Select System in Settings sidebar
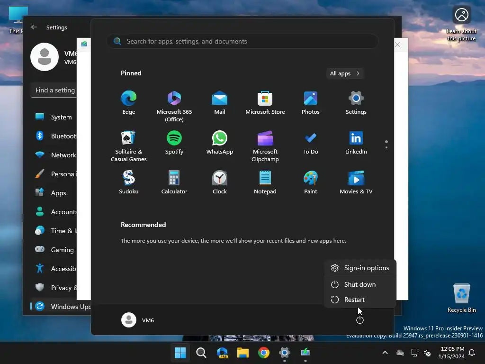Viewport: 485px width, 364px height. (53, 117)
